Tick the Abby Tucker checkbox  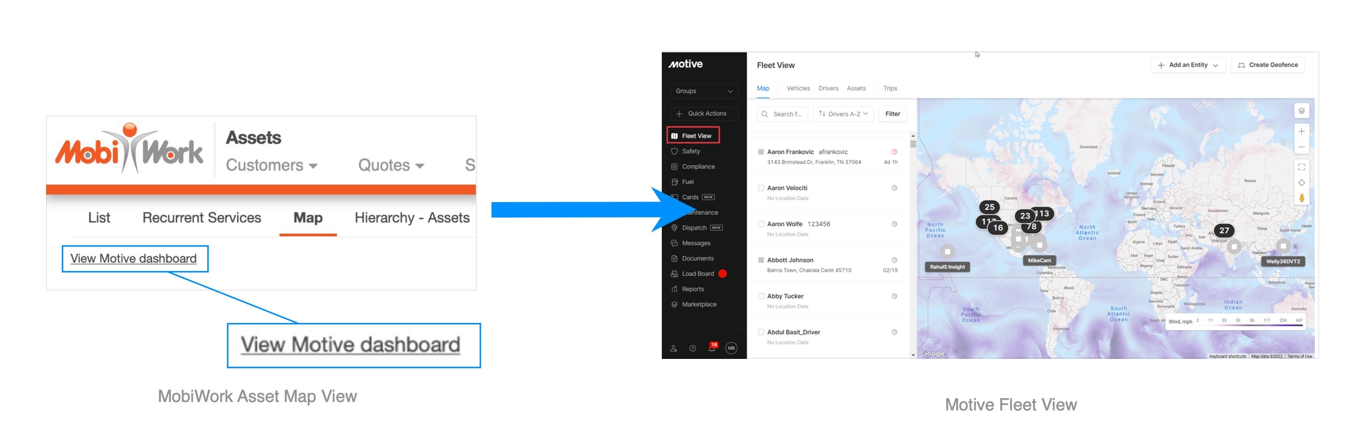[761, 296]
